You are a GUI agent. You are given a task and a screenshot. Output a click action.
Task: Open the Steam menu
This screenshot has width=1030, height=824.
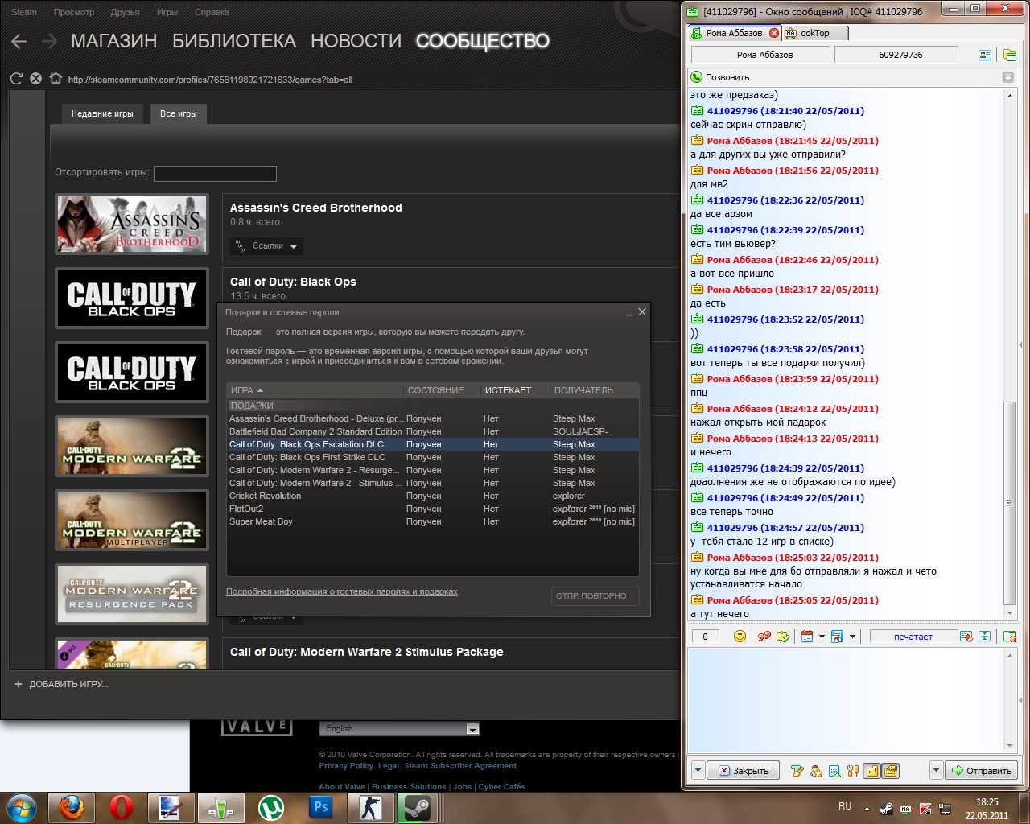pyautogui.click(x=24, y=12)
